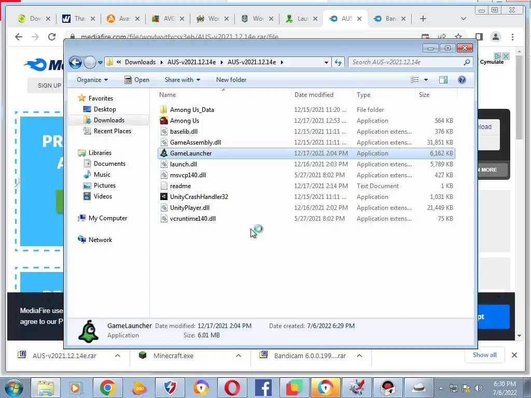Click the New folder button
This screenshot has height=398, width=531.
pyautogui.click(x=231, y=80)
